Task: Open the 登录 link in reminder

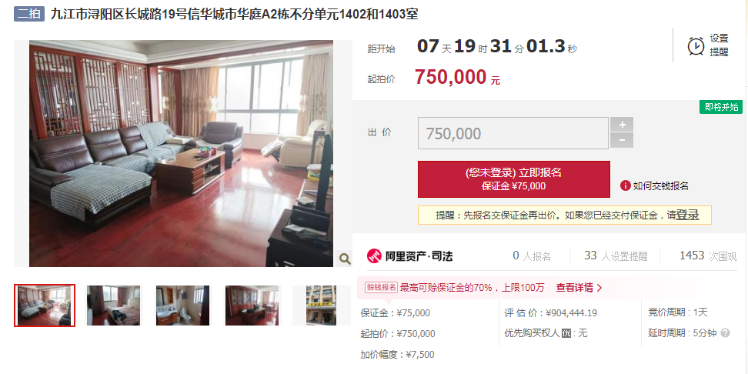Action: tap(687, 215)
